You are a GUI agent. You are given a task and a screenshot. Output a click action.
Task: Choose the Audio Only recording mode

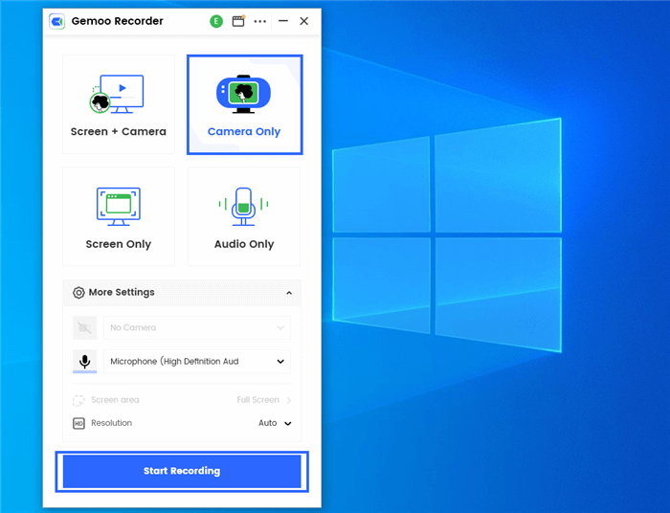point(244,216)
